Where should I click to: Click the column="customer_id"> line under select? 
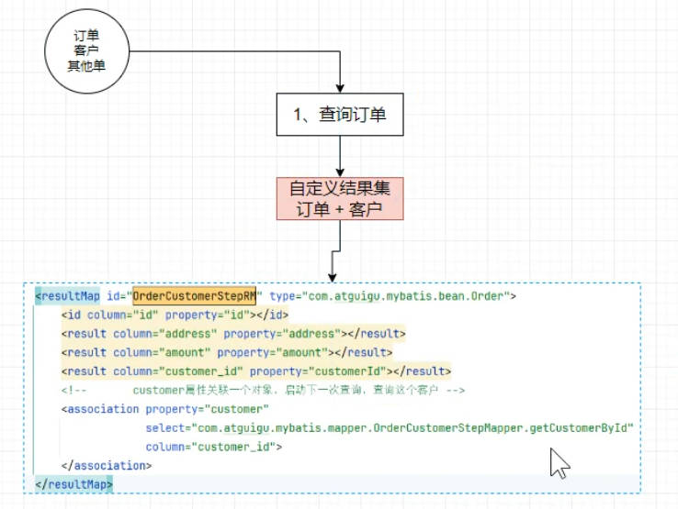[213, 447]
